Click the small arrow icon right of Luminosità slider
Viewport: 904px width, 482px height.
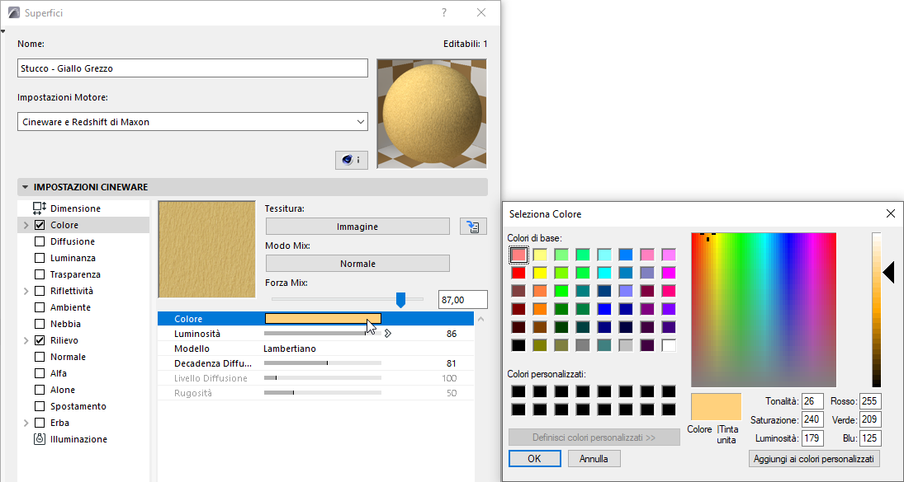[388, 333]
